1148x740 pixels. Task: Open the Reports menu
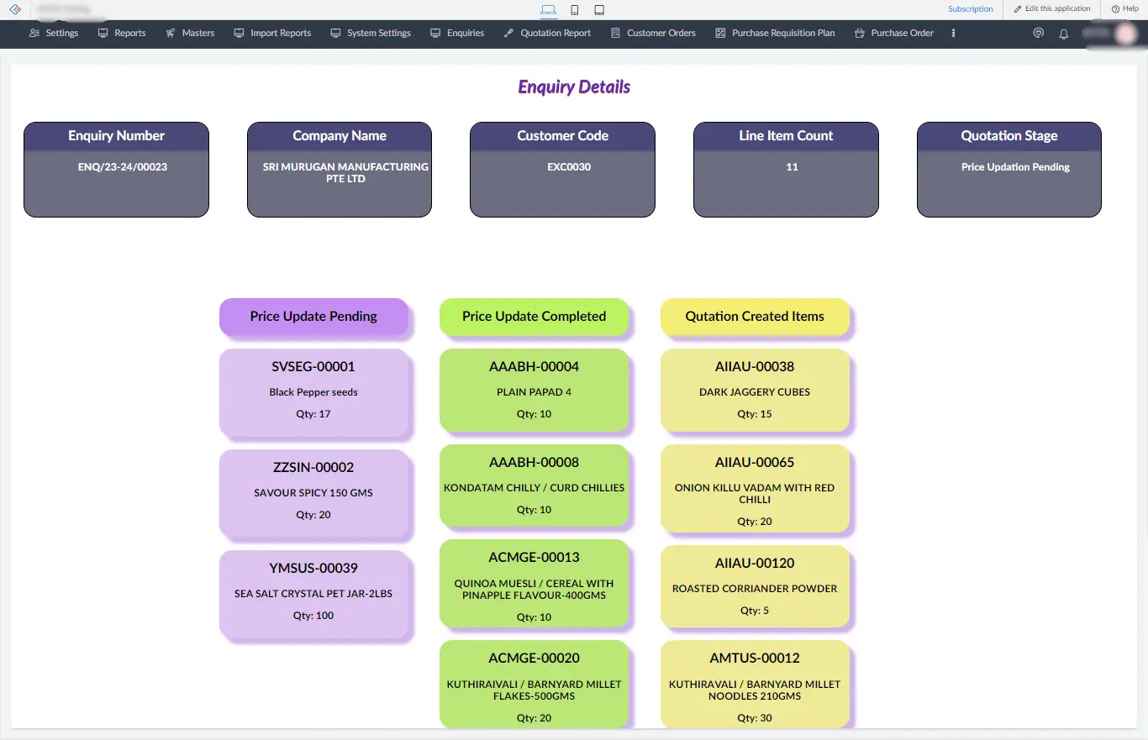coord(121,33)
